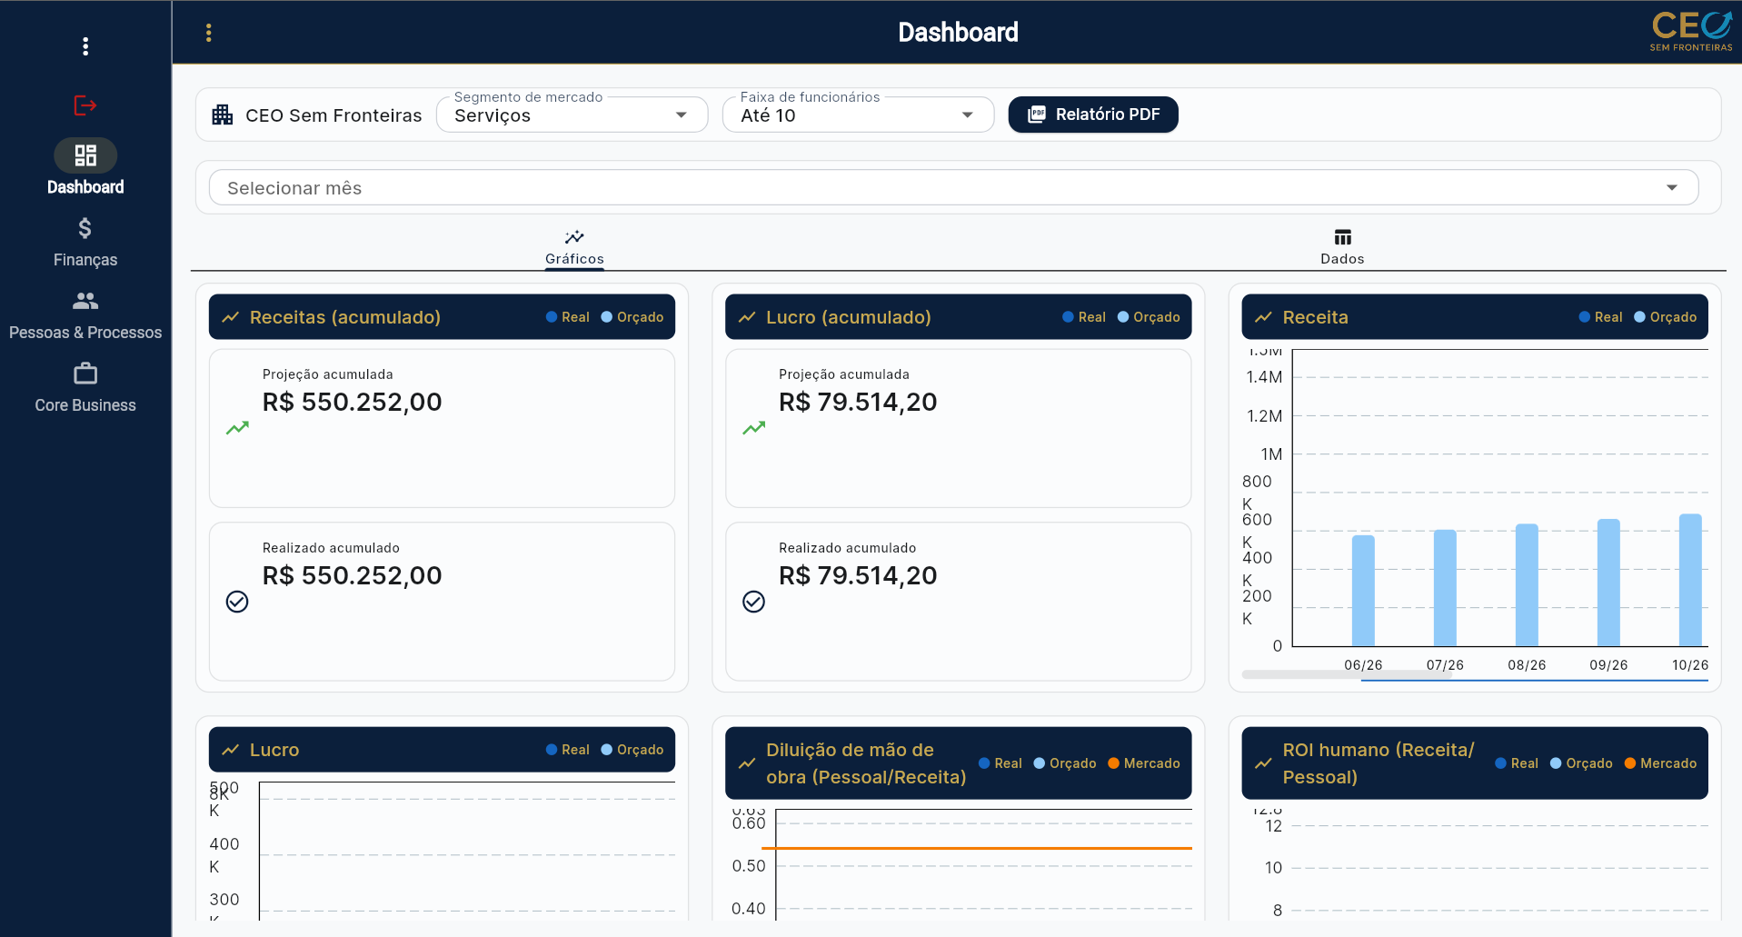Switch to the Dados tab
The image size is (1742, 937).
(x=1342, y=248)
